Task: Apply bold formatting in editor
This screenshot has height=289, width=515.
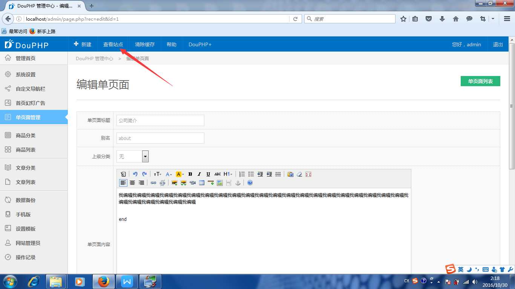Action: coord(190,174)
